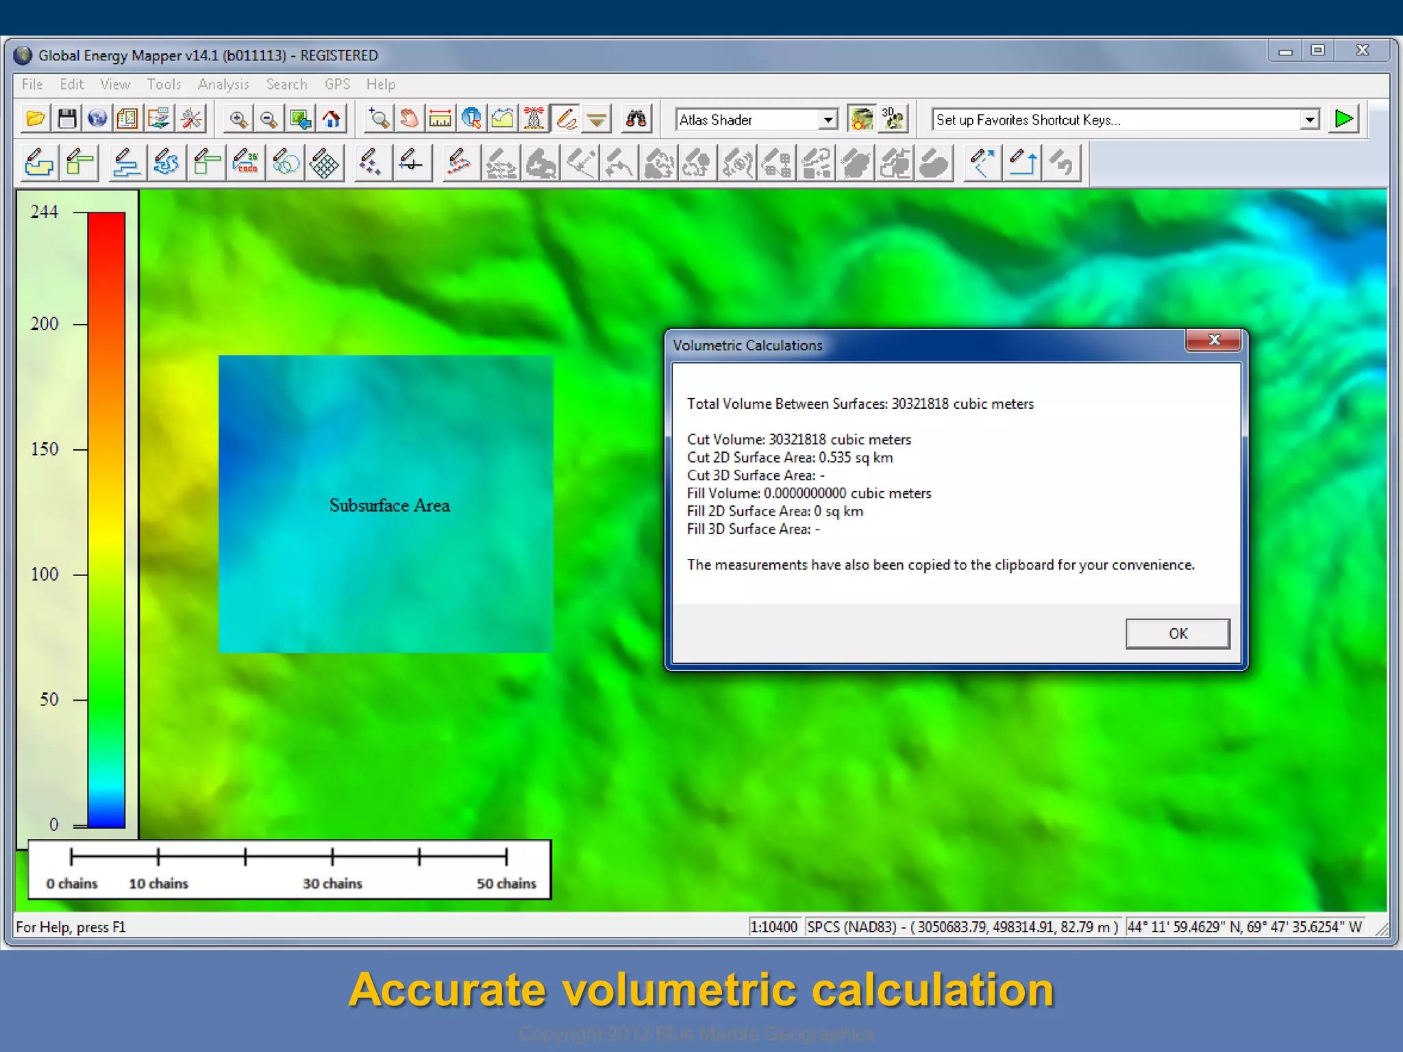Screen dimensions: 1403x1052
Task: Open the 3D view icon
Action: 893,119
